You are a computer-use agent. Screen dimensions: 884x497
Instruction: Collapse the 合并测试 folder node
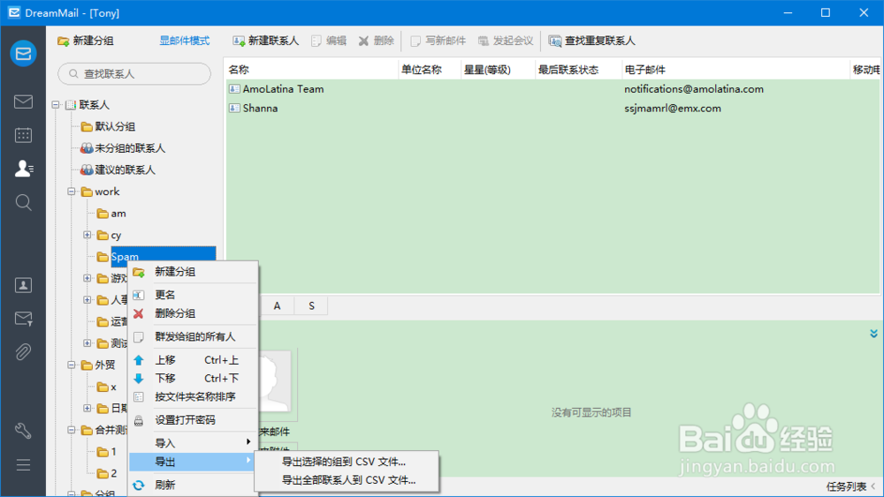pos(72,430)
